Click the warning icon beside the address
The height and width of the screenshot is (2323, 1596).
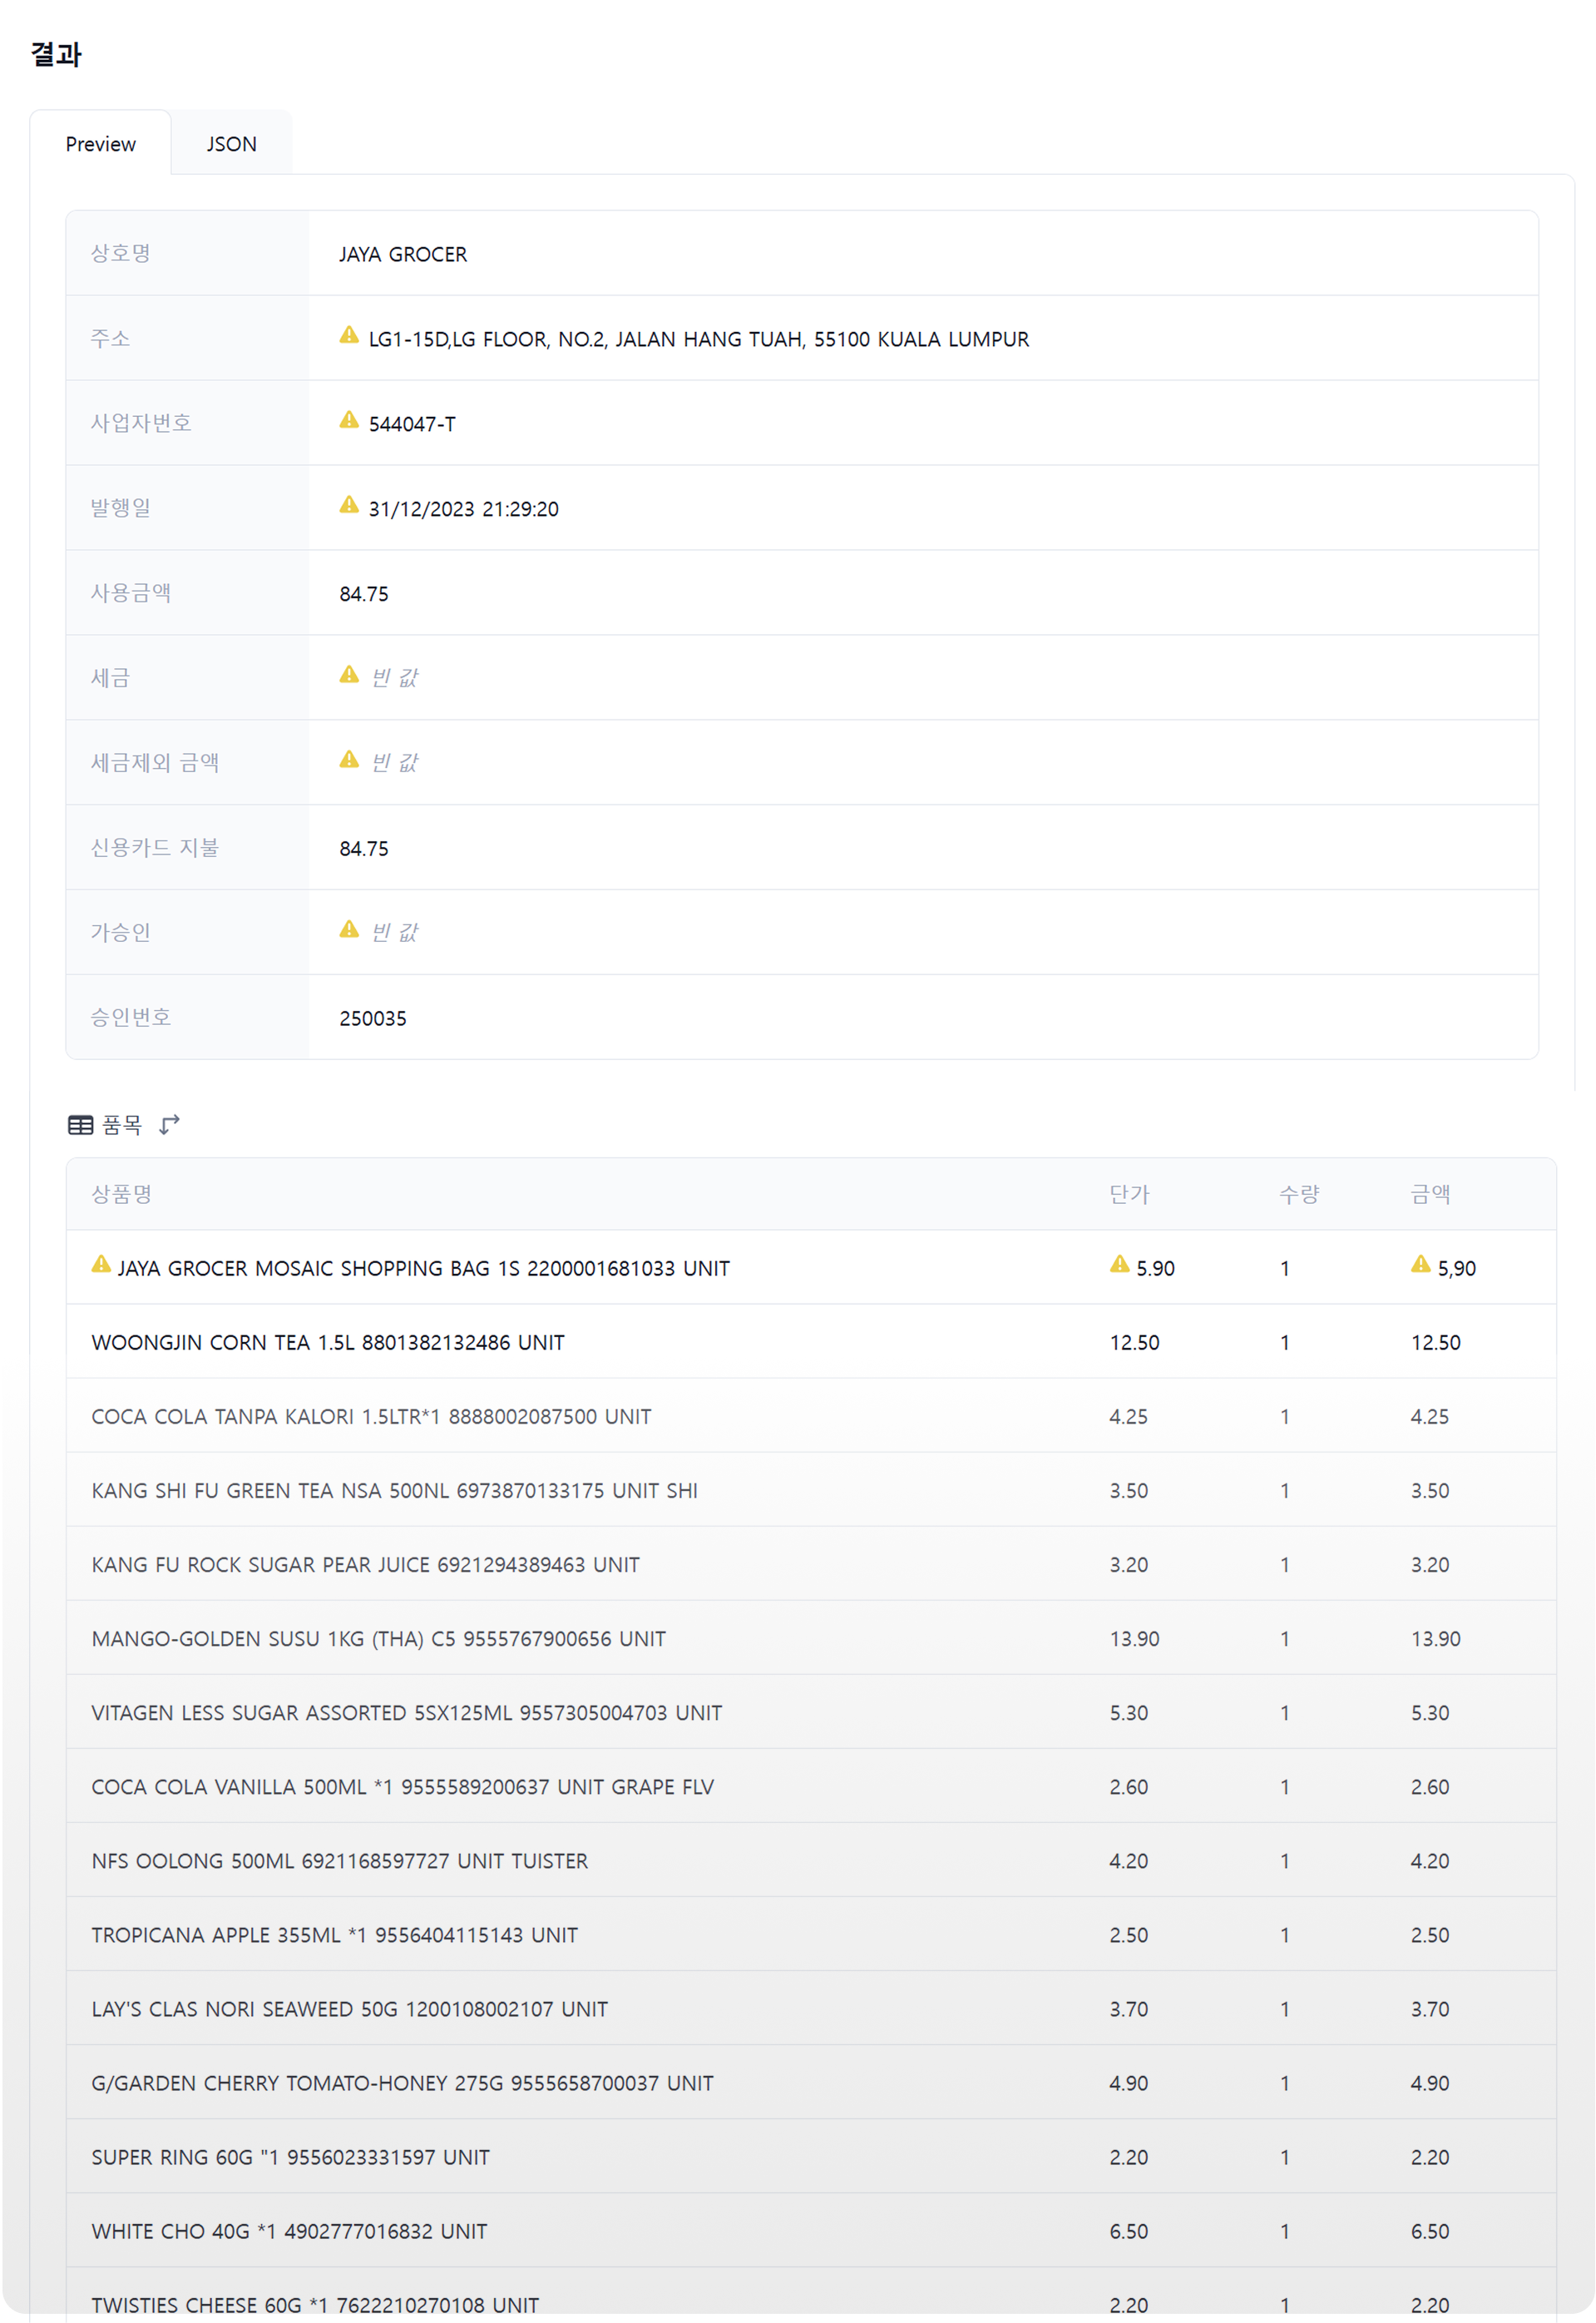pos(349,335)
